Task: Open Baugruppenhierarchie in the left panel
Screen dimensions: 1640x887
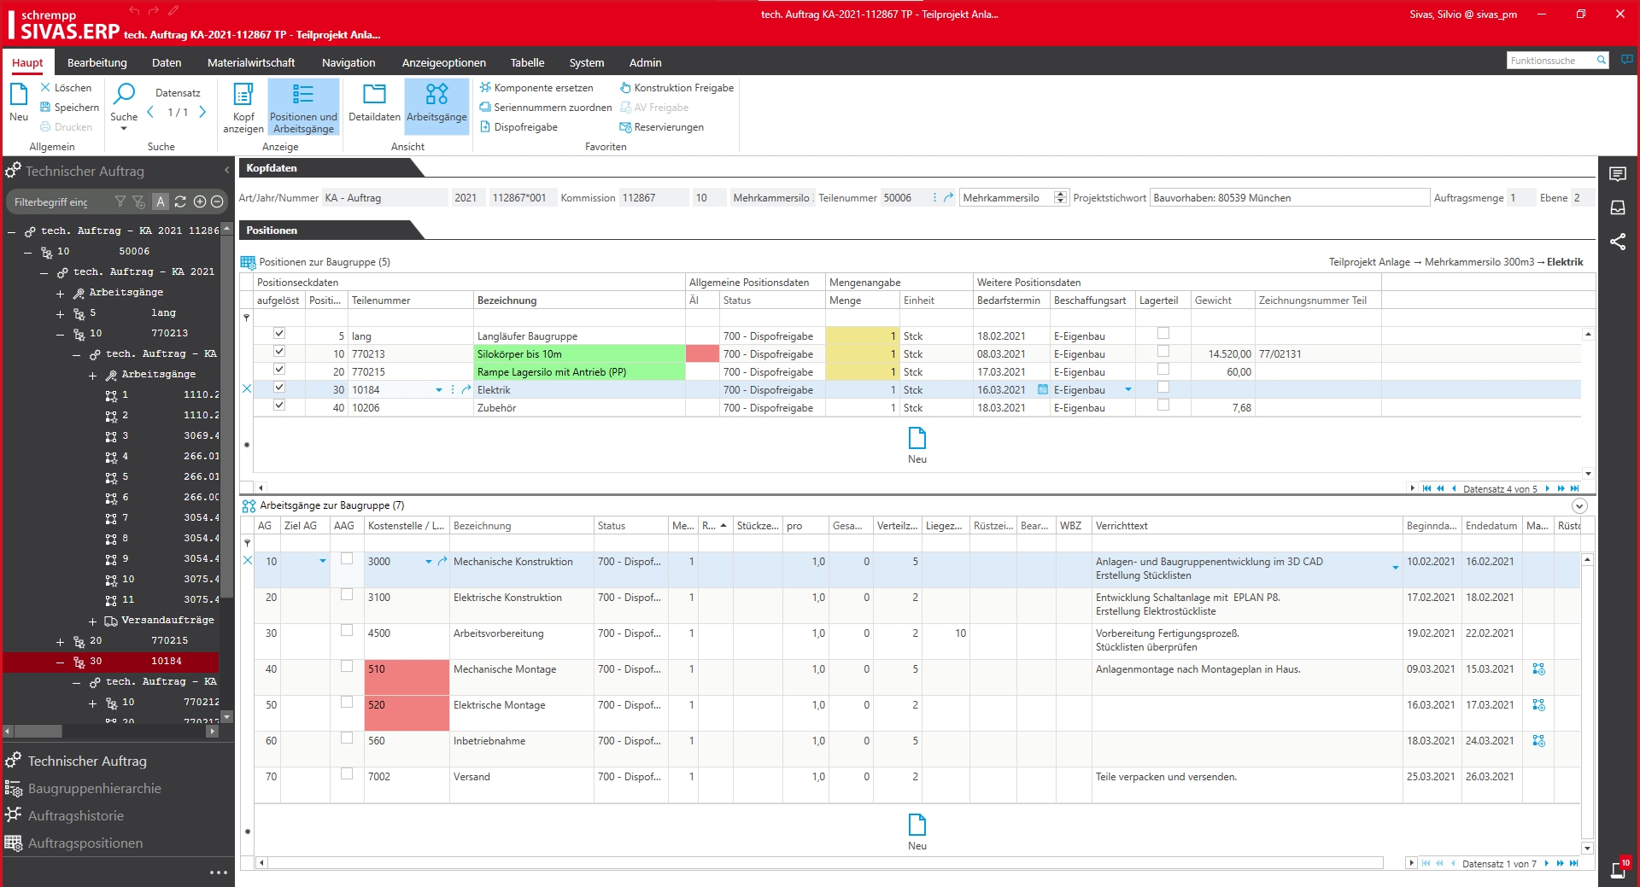Action: pos(94,789)
